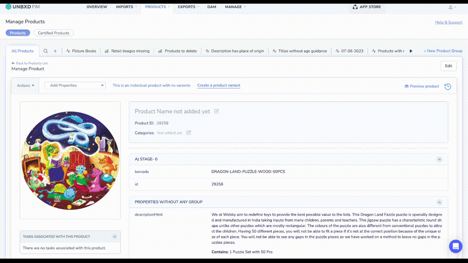Click 'This is an individual product' notice
Image resolution: width=468 pixels, height=263 pixels.
pyautogui.click(x=151, y=85)
